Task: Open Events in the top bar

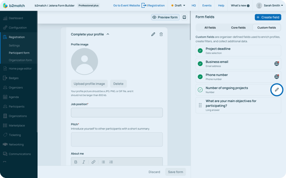Action: [x=207, y=6]
